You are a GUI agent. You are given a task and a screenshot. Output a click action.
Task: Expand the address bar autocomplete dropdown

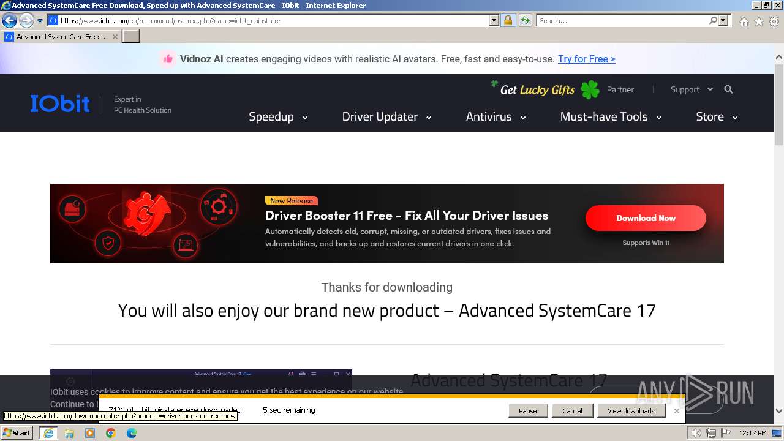(494, 20)
